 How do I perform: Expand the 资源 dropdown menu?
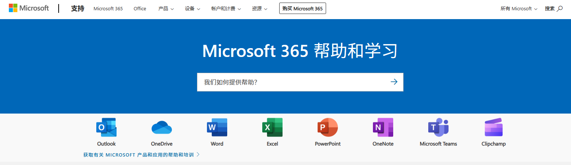point(260,8)
